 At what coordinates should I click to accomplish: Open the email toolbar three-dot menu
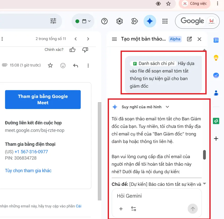pos(2,39)
